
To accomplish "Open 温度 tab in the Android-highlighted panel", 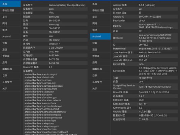I will pyautogui.click(x=100, y=50).
